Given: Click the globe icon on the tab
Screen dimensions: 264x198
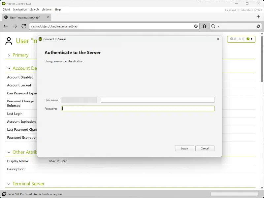Looking at the screenshot, I should [x=6, y=17].
